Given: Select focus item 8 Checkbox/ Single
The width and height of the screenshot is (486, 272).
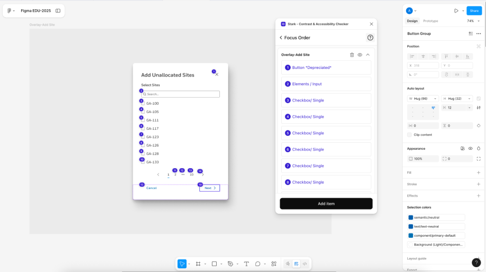Looking at the screenshot, I should (x=326, y=182).
